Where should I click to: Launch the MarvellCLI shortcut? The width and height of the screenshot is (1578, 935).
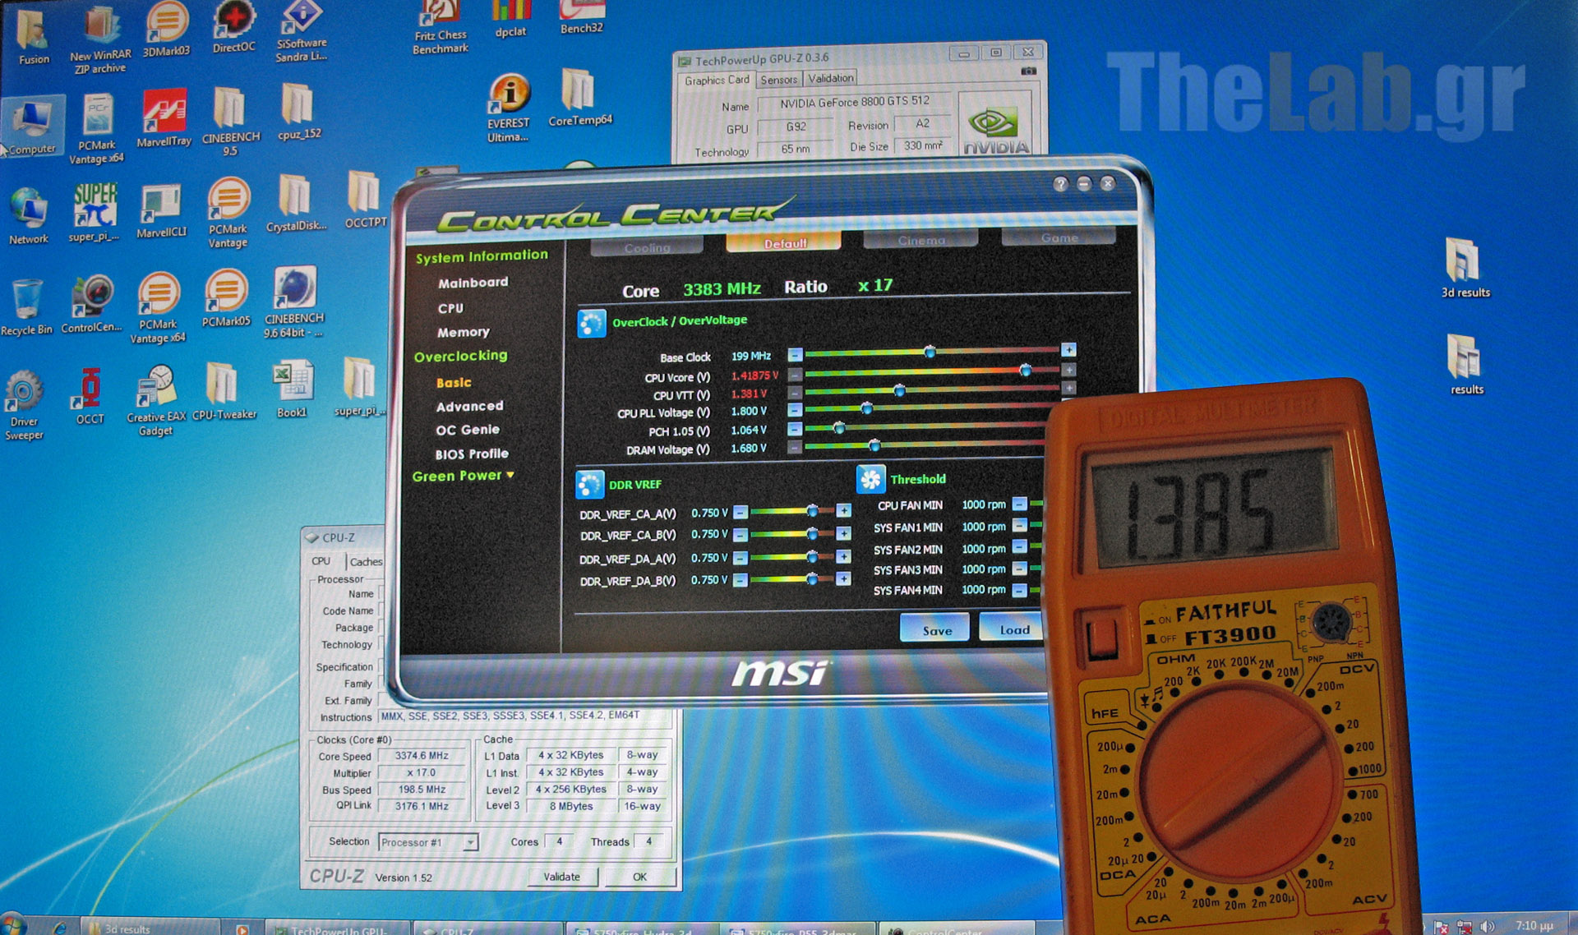pyautogui.click(x=161, y=211)
